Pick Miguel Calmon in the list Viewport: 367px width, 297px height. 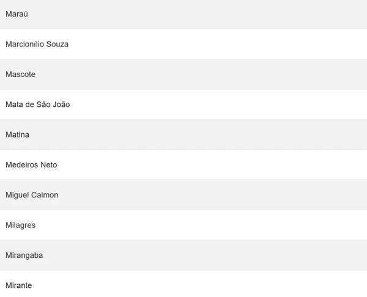[183, 195]
